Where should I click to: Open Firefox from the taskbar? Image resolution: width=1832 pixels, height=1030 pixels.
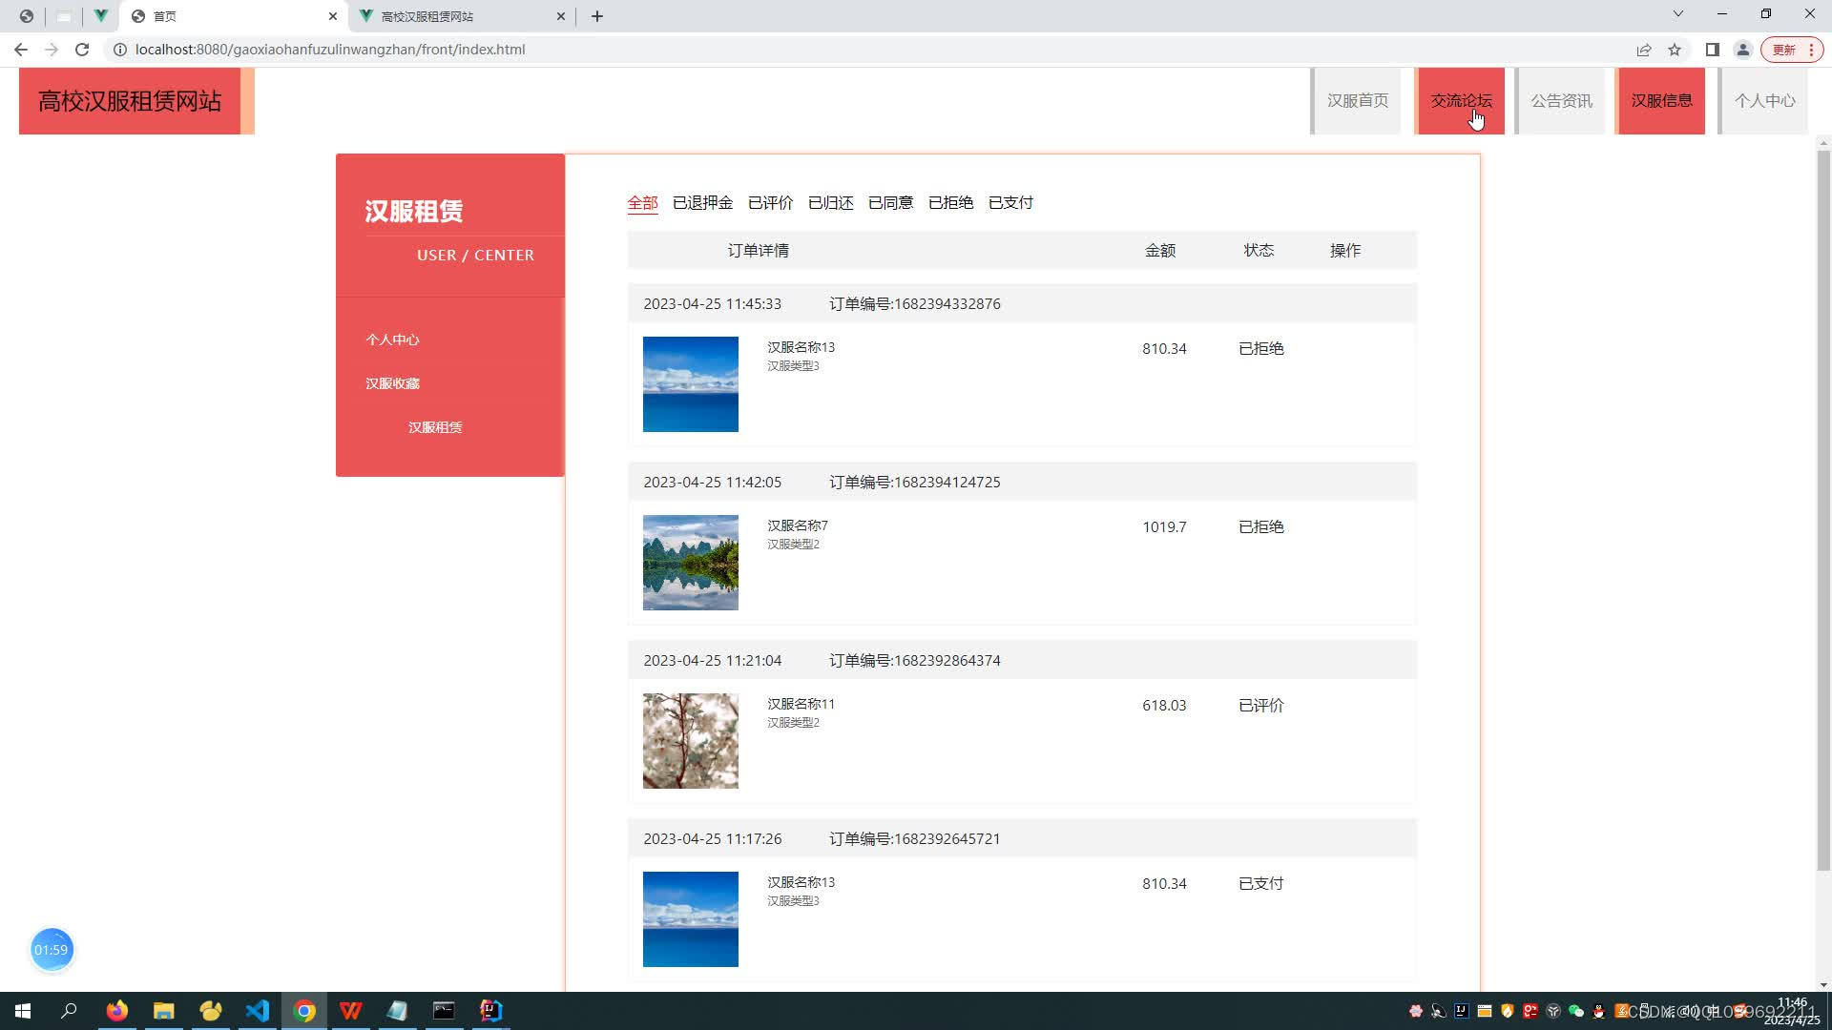point(117,1011)
